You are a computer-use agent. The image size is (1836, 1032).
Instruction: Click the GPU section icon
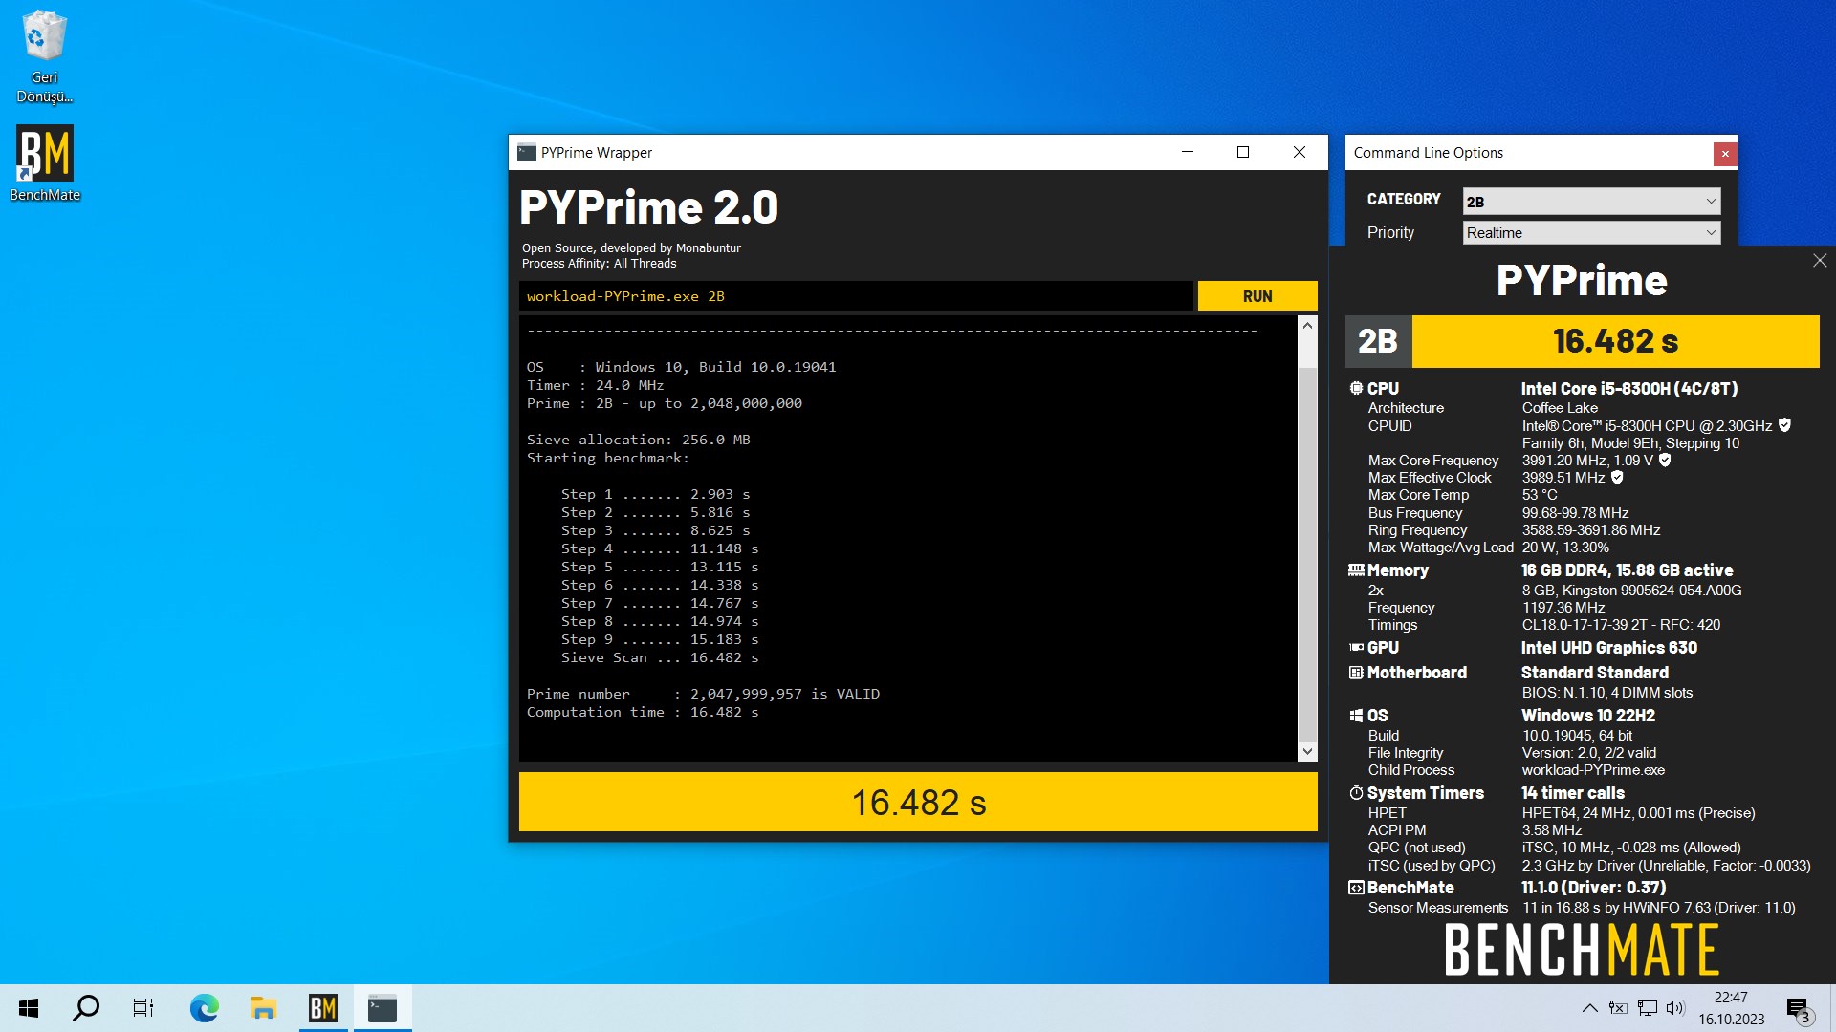coord(1356,648)
